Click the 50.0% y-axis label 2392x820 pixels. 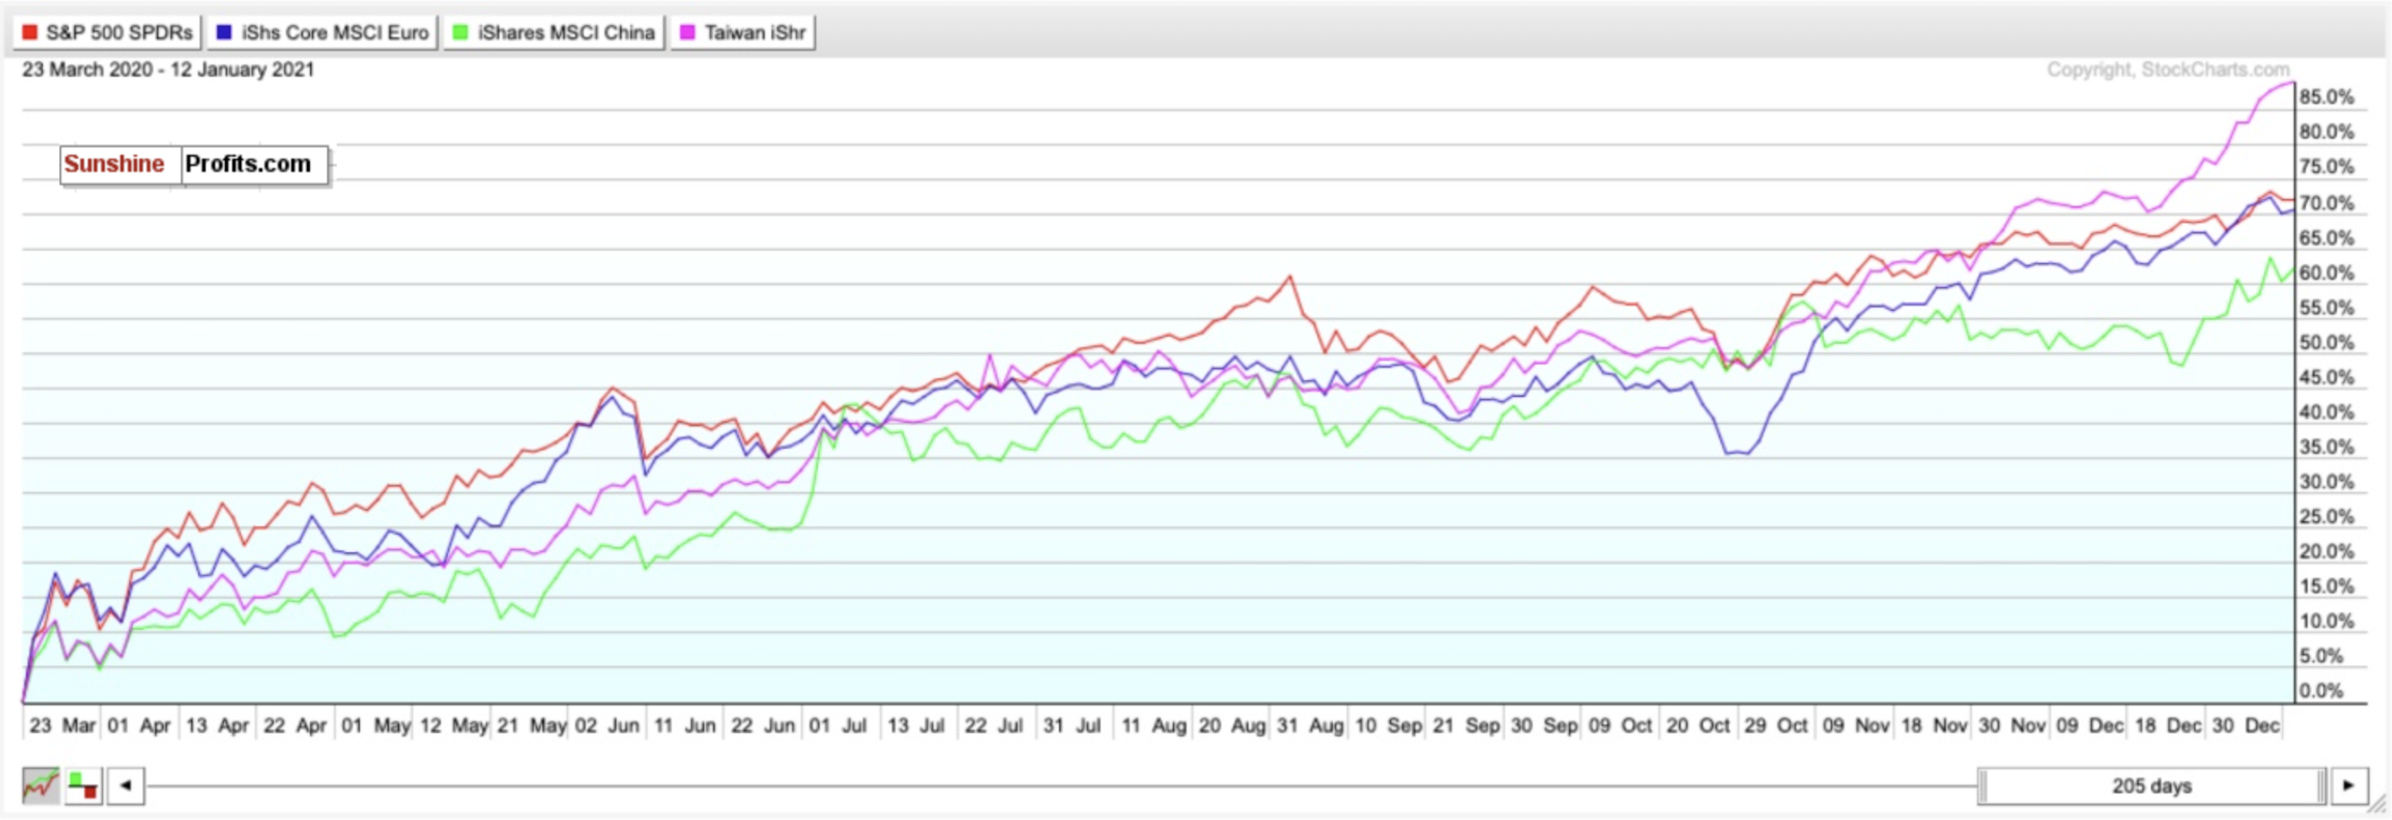2326,344
